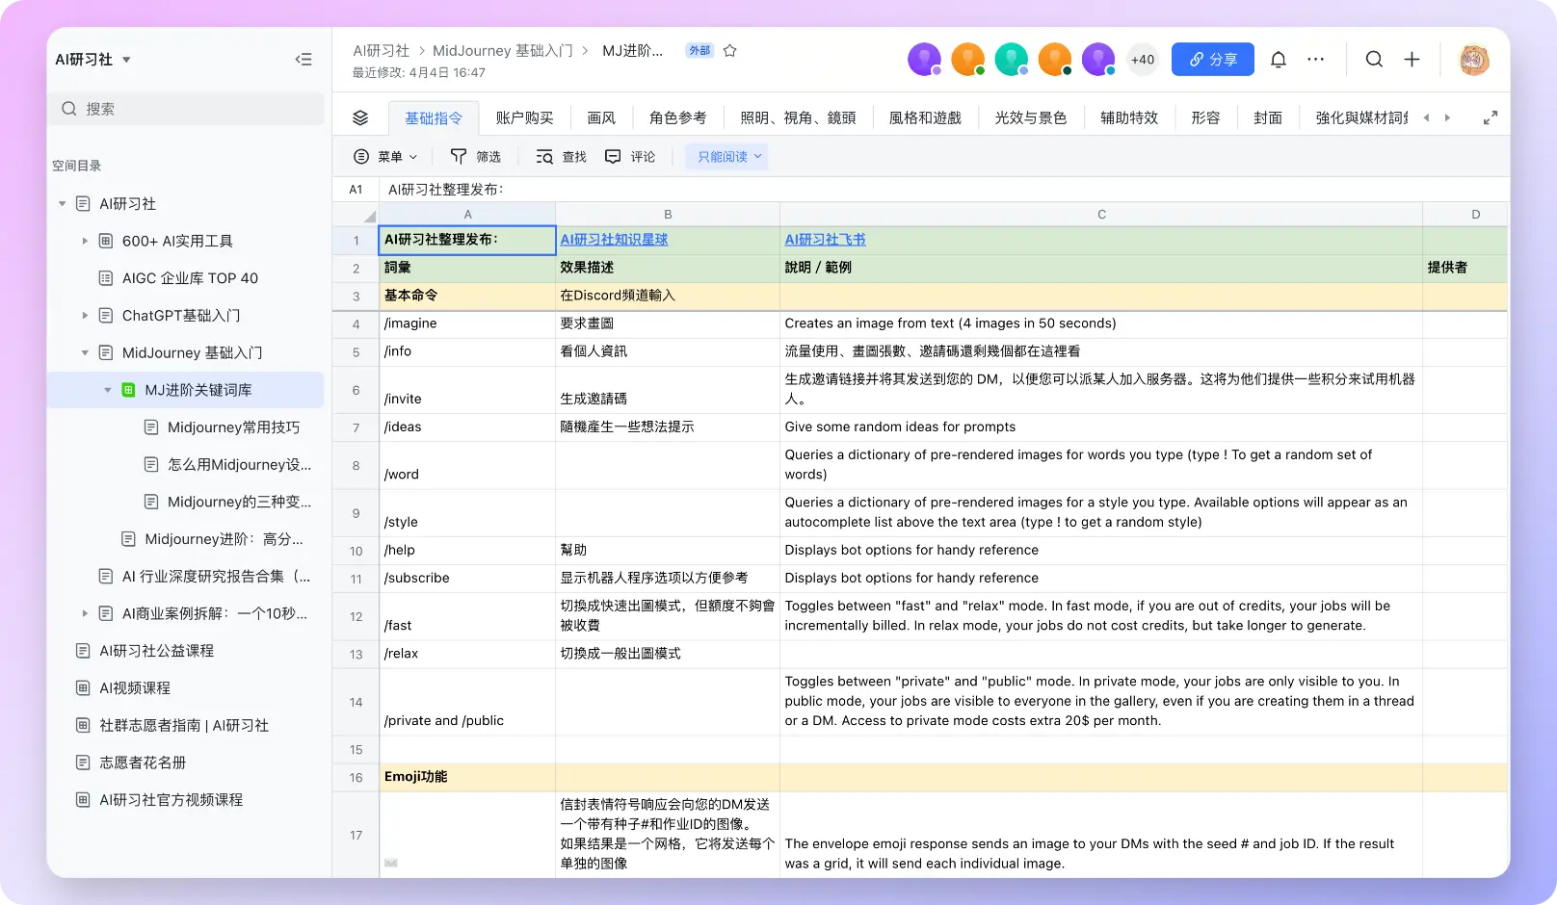
Task: Click the sidebar search field
Action: click(x=187, y=109)
